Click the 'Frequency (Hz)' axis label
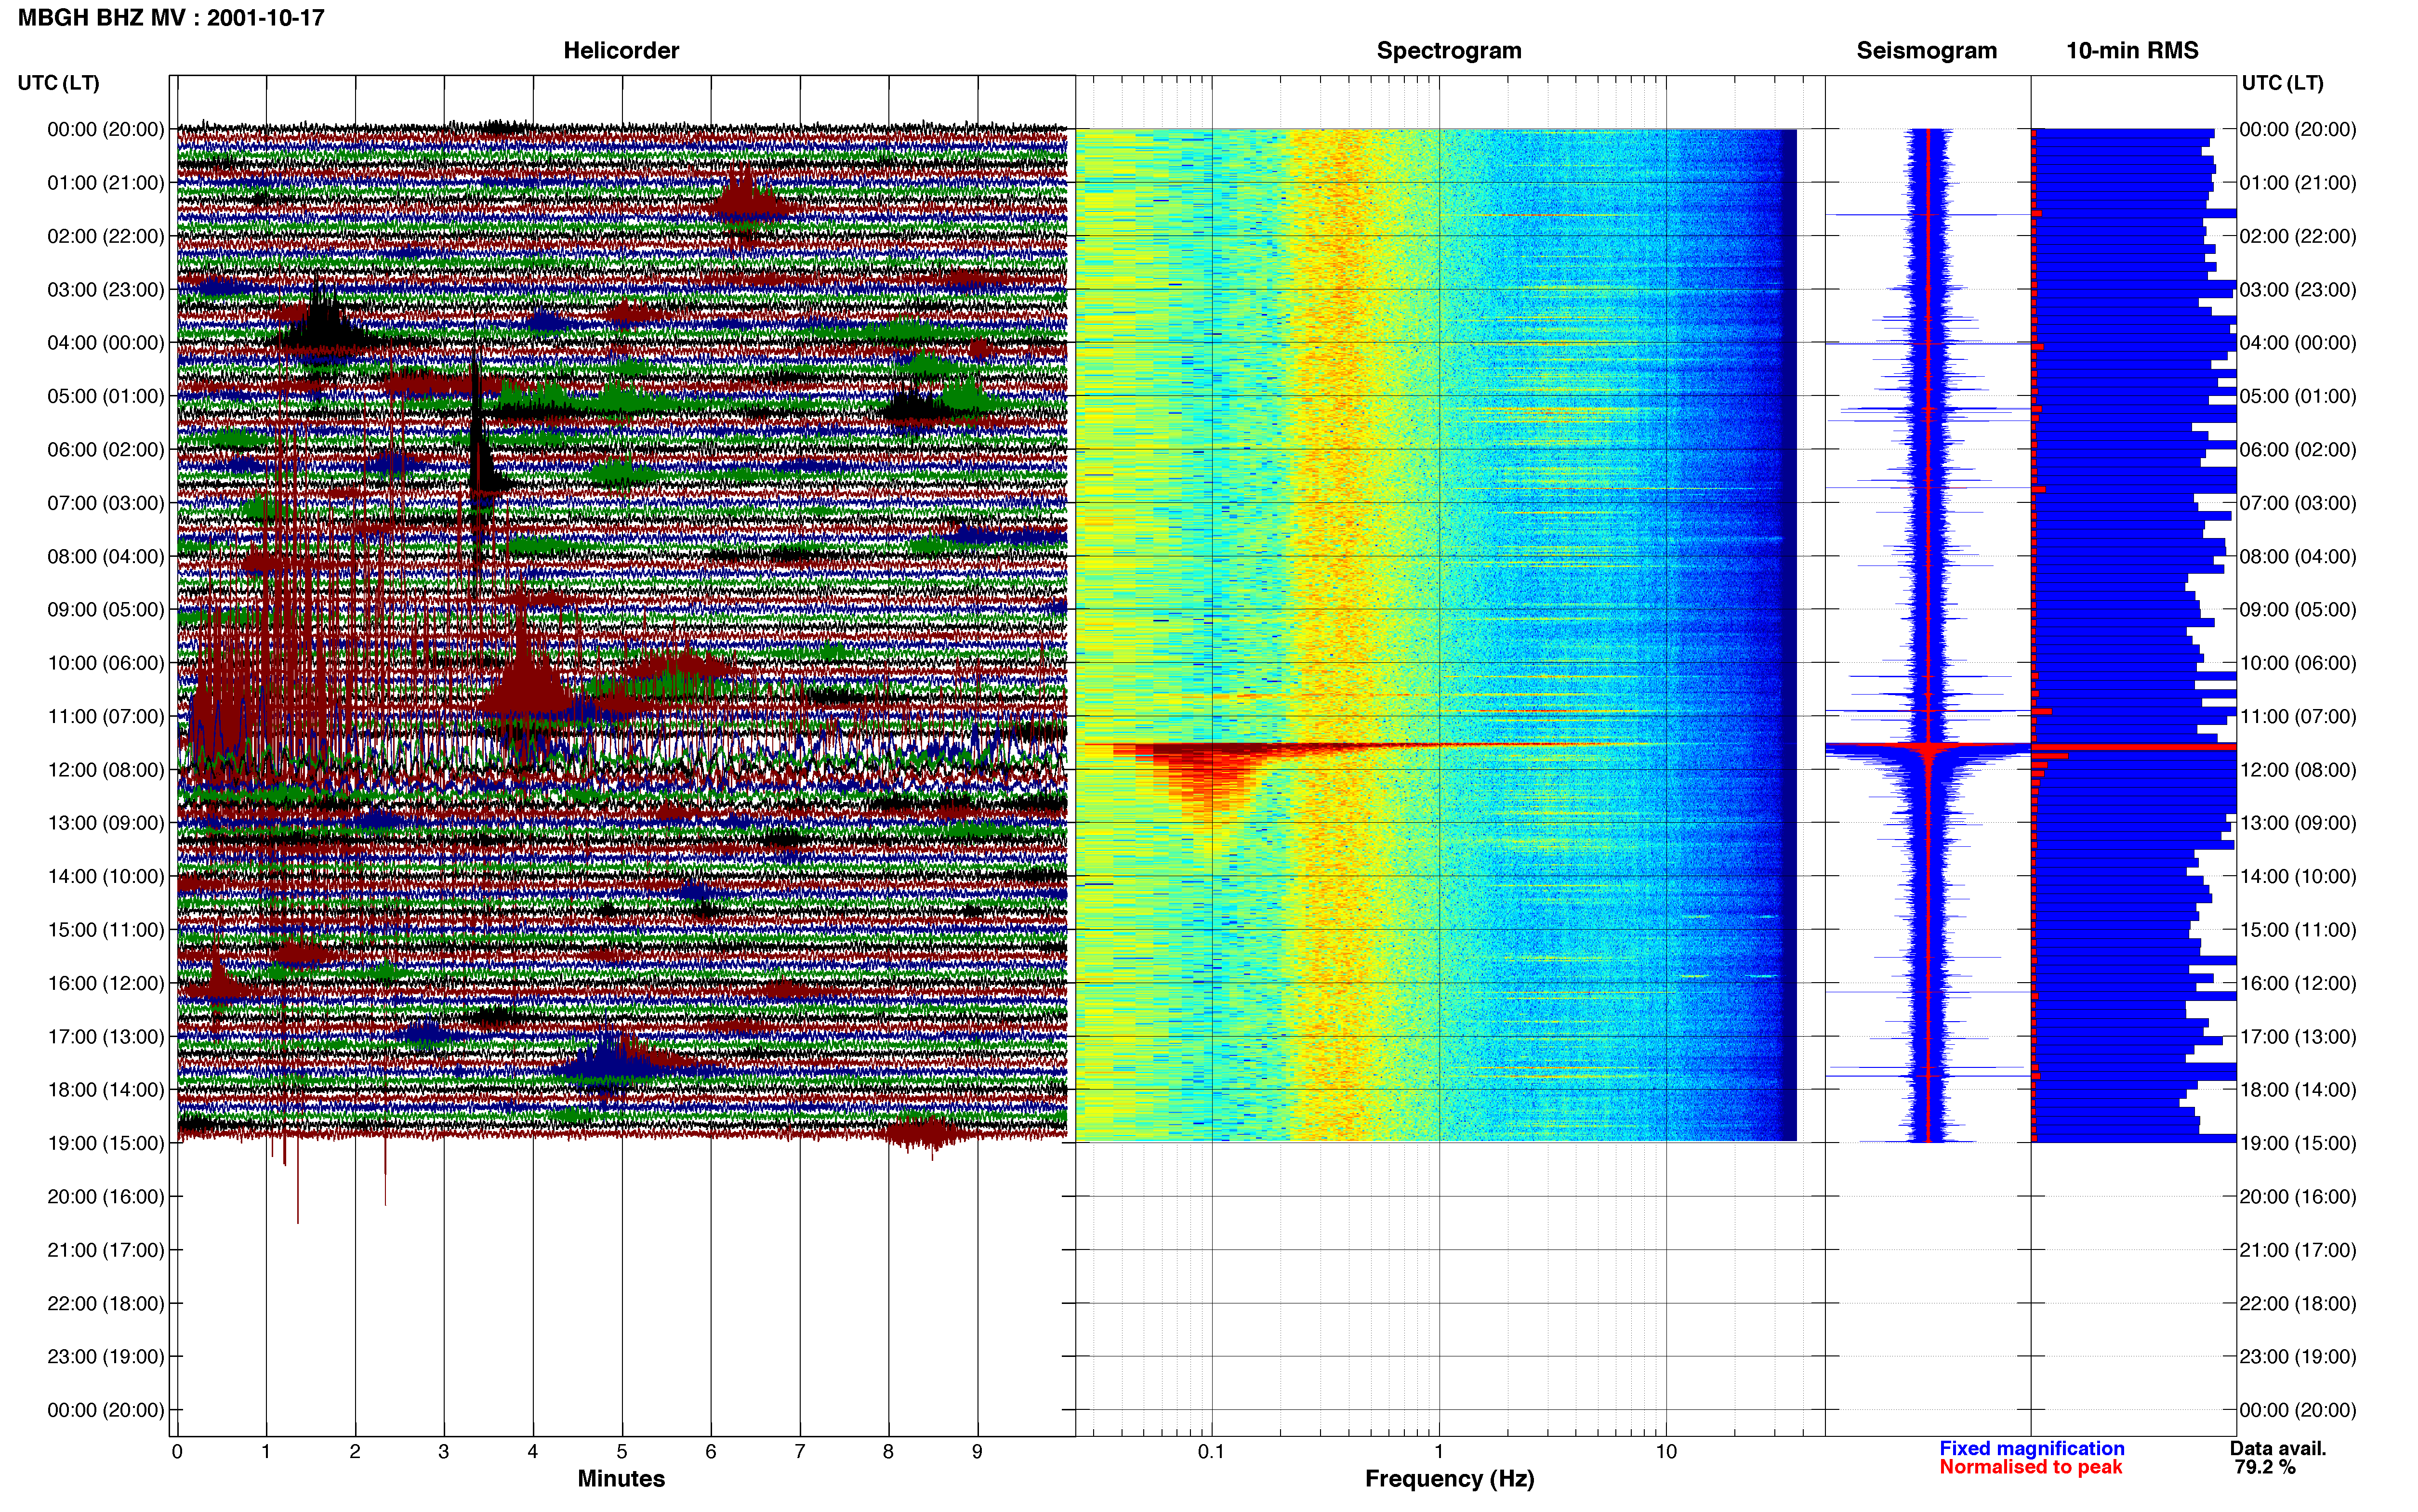The width and height of the screenshot is (2418, 1512). click(1449, 1478)
